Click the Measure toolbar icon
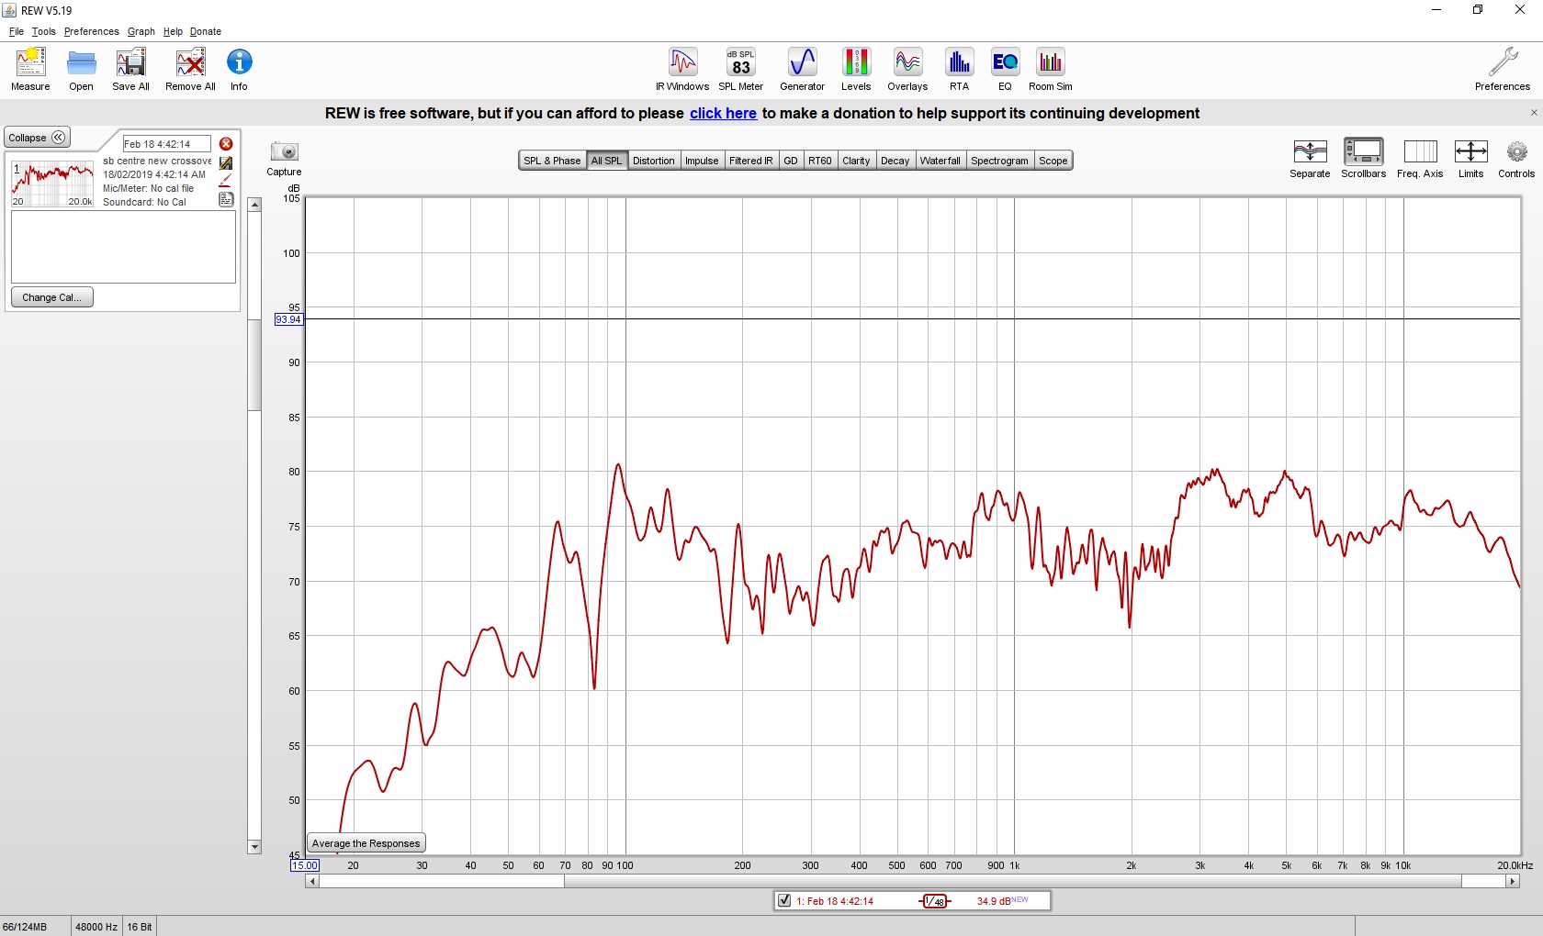The height and width of the screenshot is (936, 1543). [30, 70]
